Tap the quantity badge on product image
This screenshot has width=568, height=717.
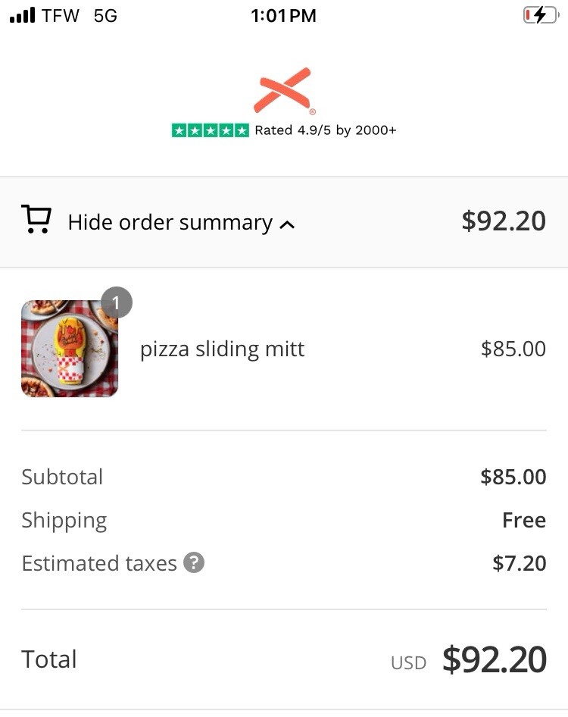(116, 302)
